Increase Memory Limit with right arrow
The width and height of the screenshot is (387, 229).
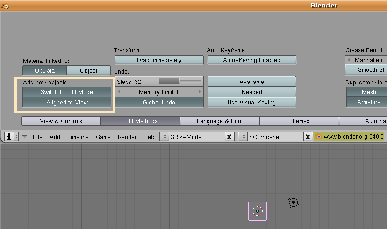pyautogui.click(x=200, y=92)
